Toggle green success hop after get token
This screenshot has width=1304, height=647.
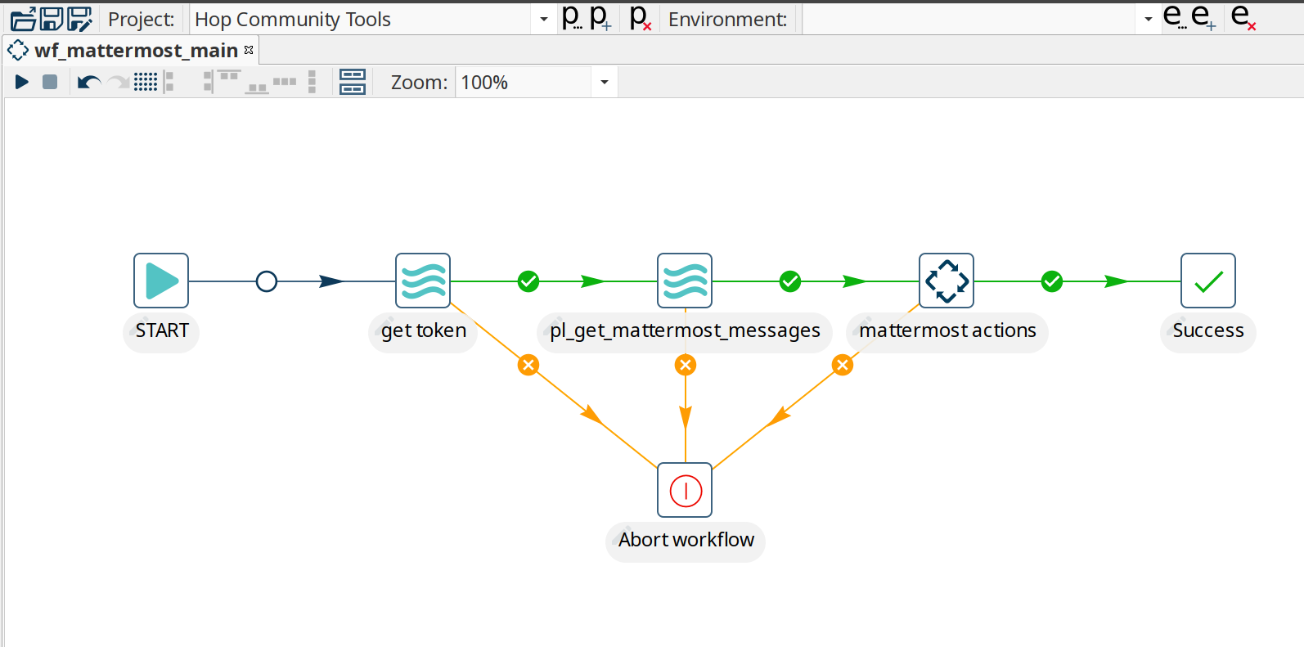click(528, 281)
